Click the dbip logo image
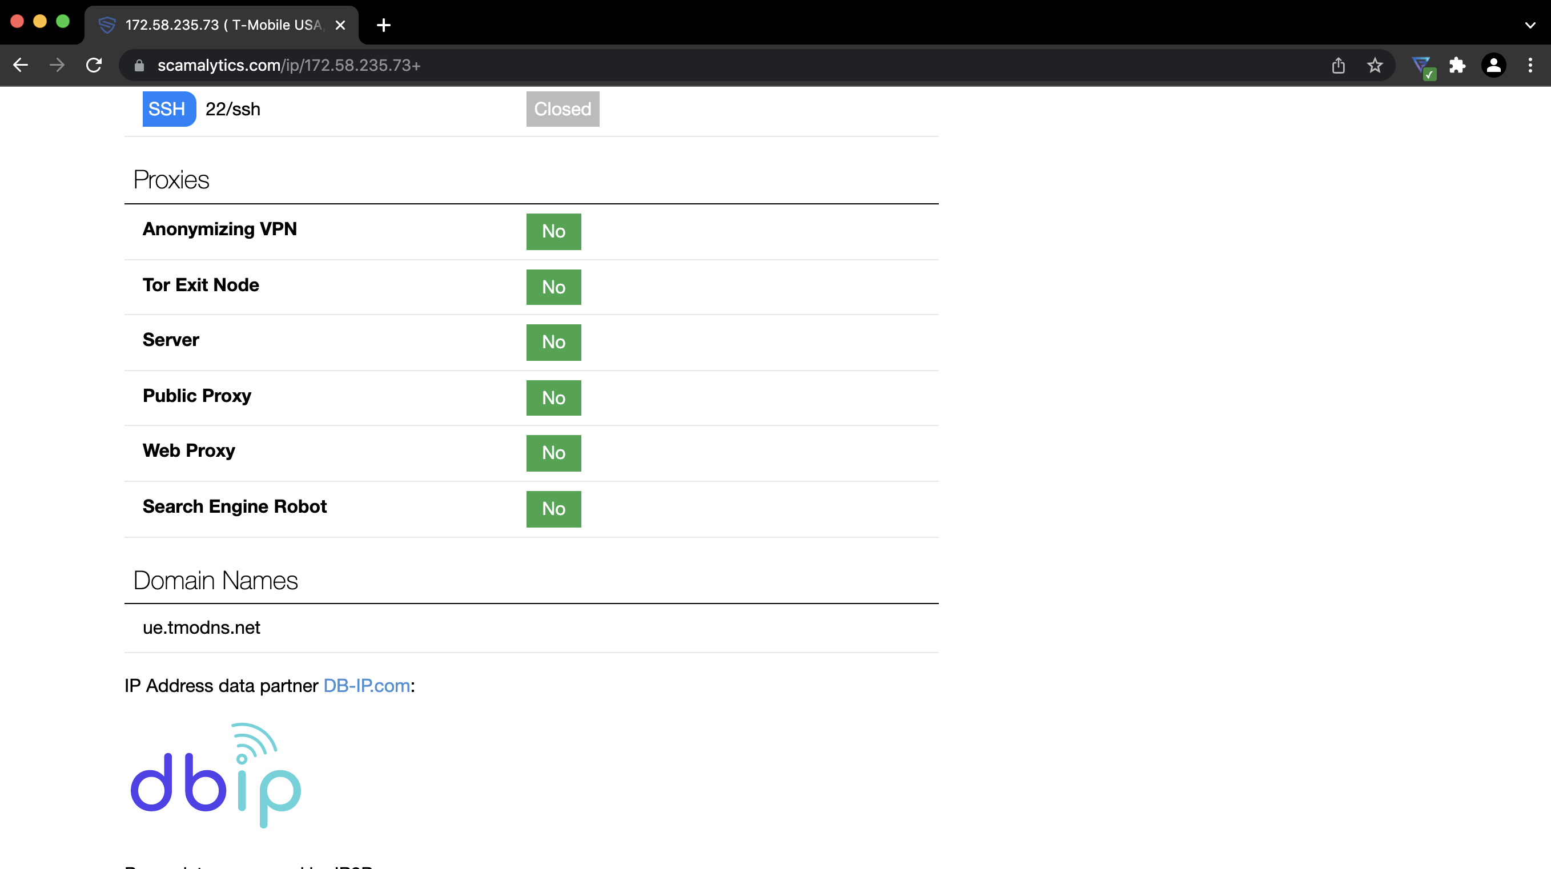 (215, 775)
